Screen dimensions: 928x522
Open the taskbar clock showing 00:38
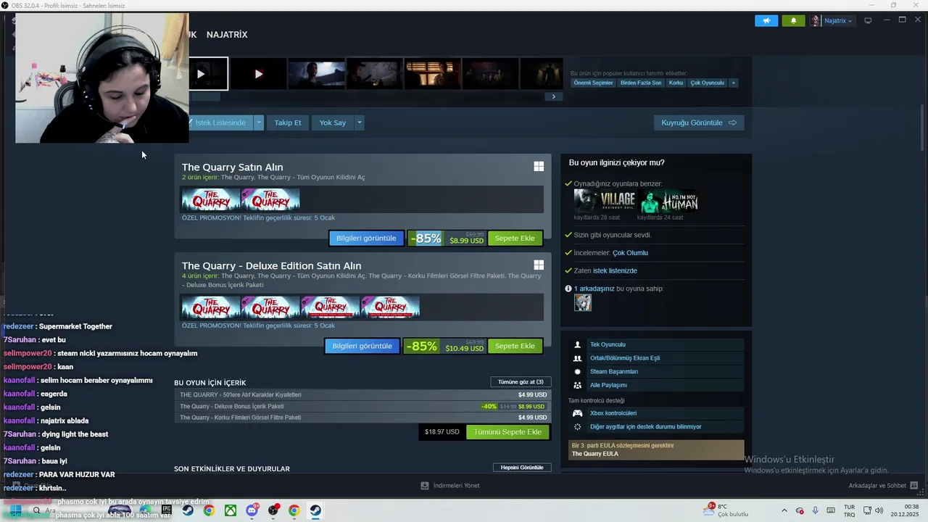(x=904, y=510)
